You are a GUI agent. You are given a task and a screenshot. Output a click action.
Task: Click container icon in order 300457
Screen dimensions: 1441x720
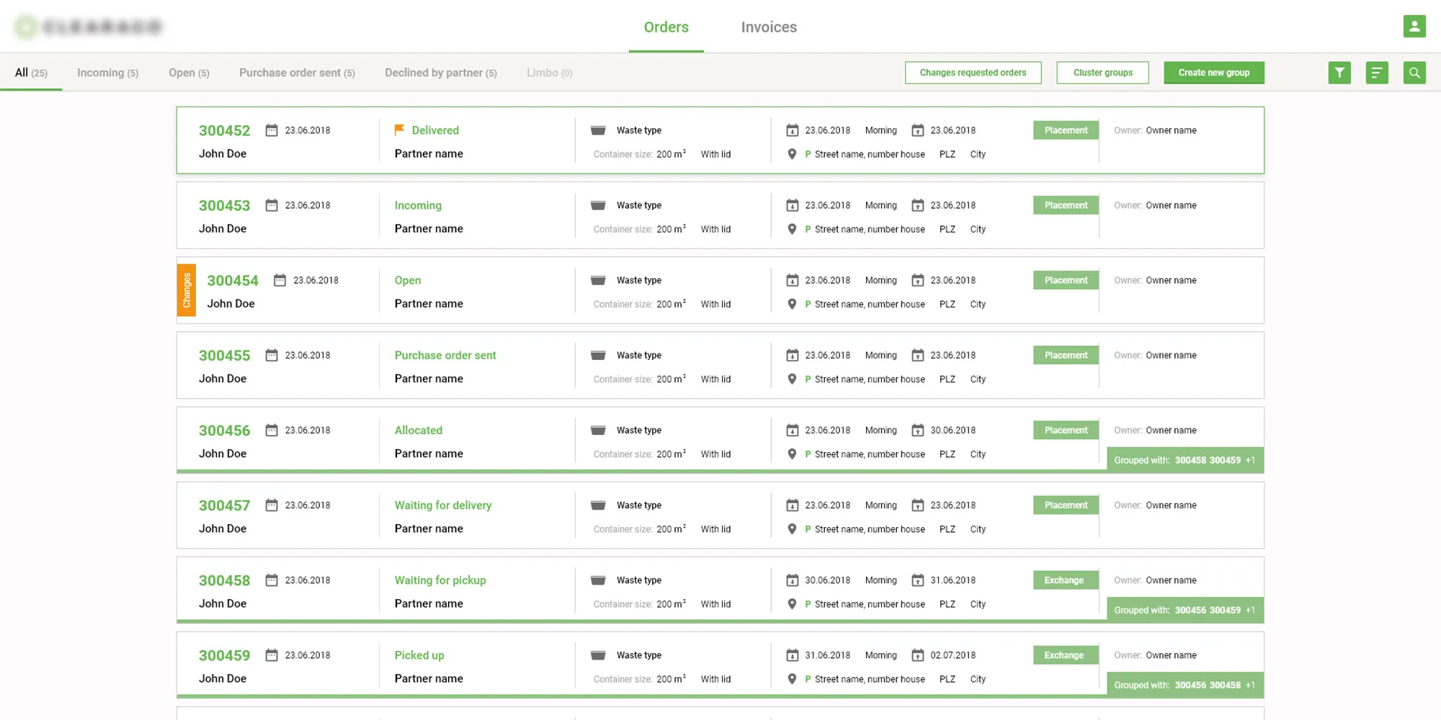coord(598,505)
